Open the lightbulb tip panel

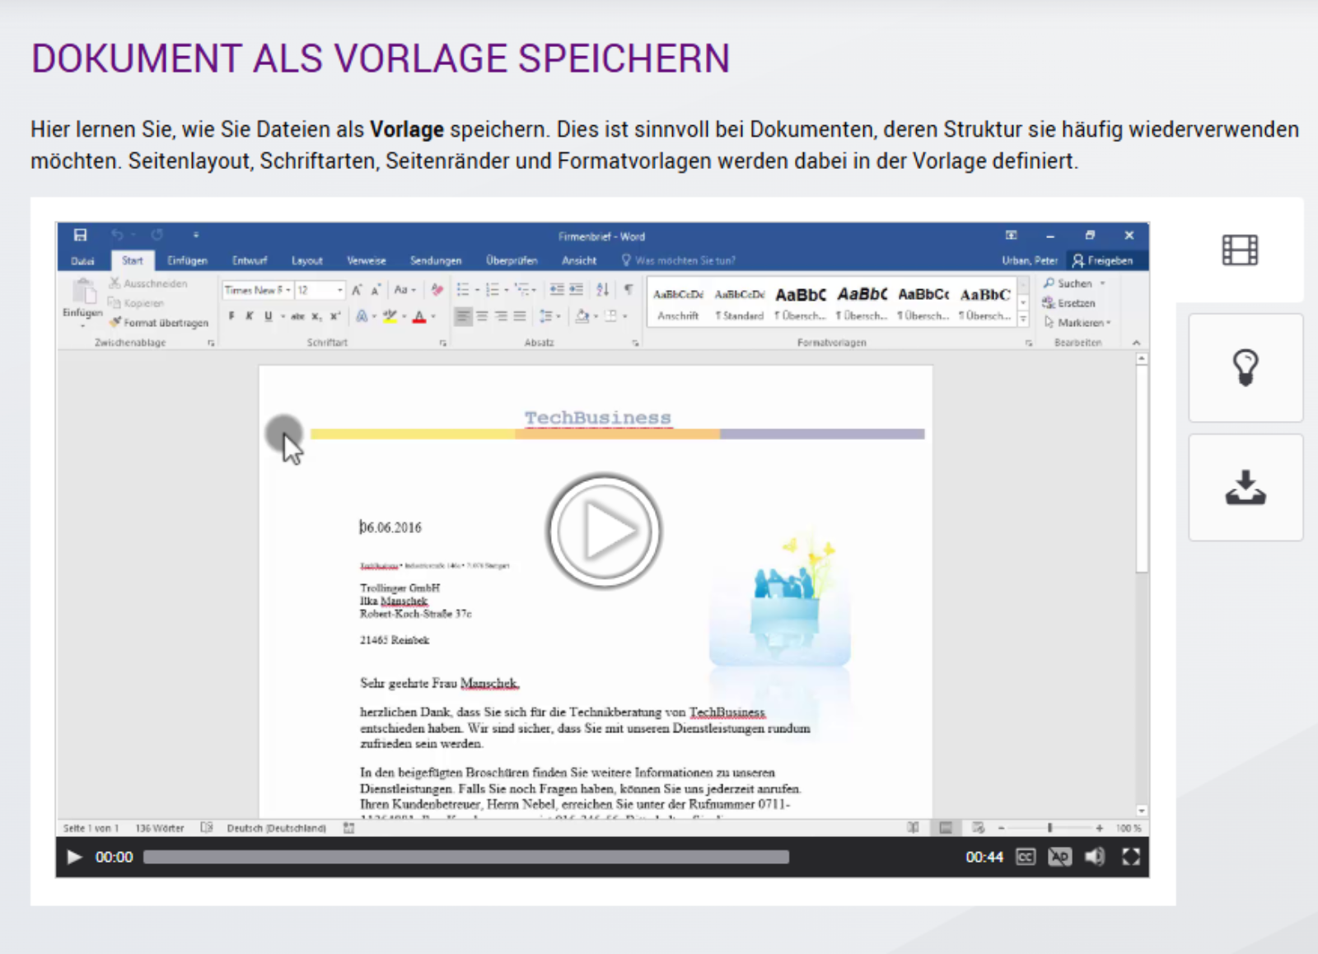[1246, 367]
